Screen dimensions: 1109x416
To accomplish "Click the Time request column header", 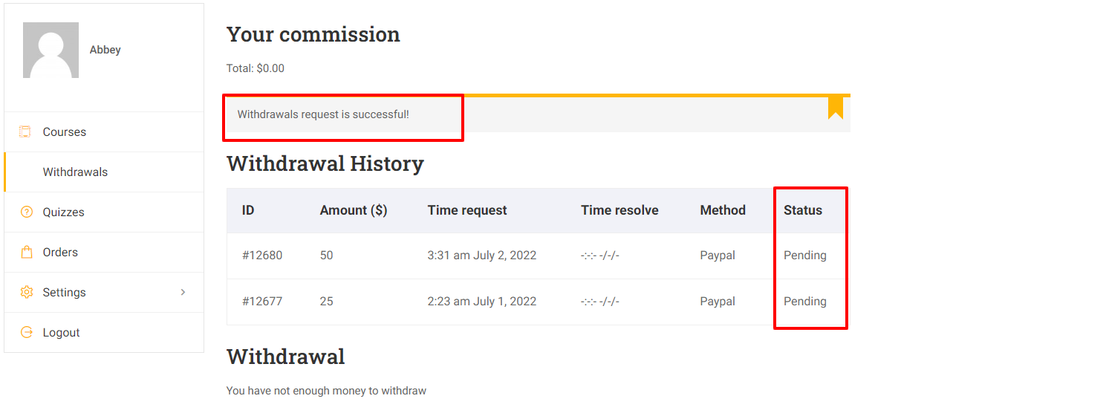I will click(x=467, y=210).
